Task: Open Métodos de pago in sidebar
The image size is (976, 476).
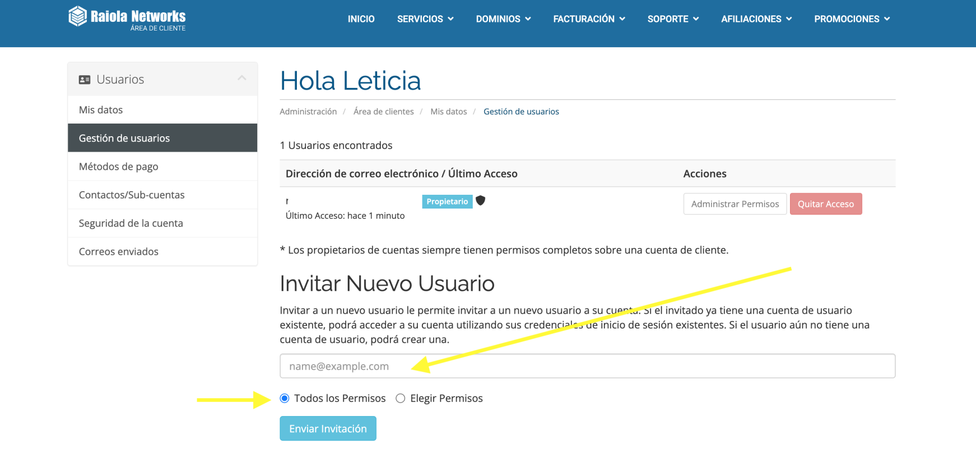Action: 118,166
